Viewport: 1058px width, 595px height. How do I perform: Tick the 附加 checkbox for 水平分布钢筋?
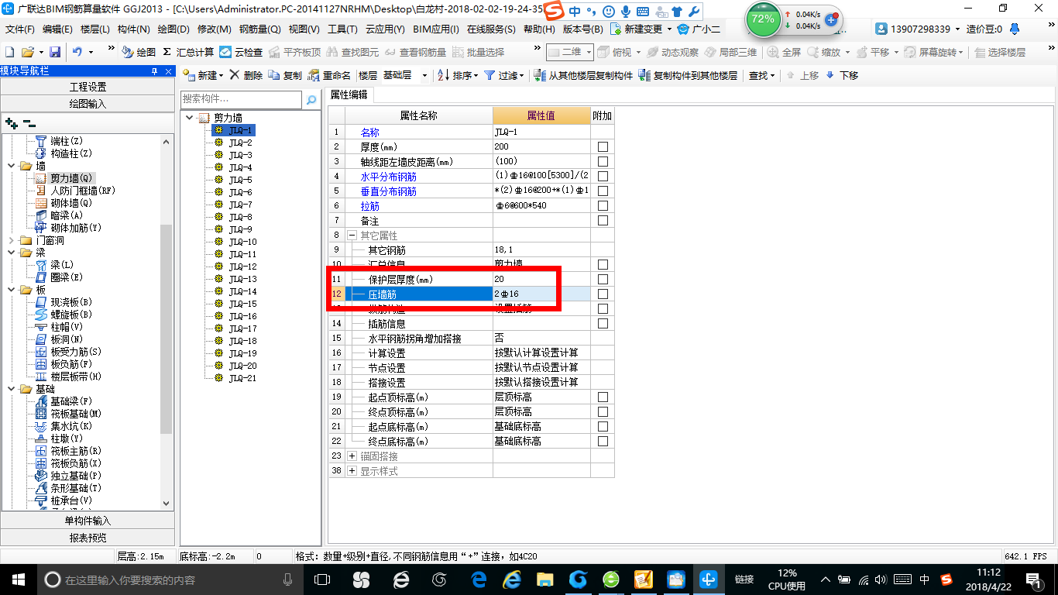pyautogui.click(x=603, y=176)
